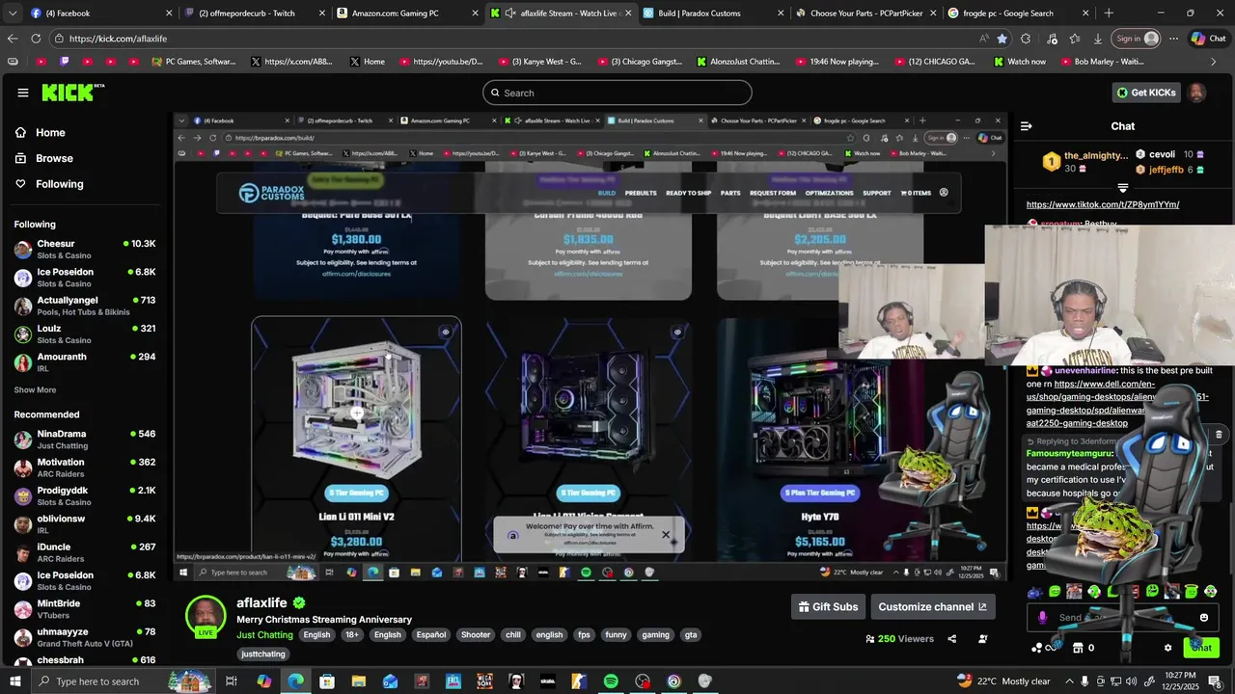Click the Lian Li O11 Mini V2 card in stream
Image resolution: width=1235 pixels, height=694 pixels.
(x=356, y=439)
